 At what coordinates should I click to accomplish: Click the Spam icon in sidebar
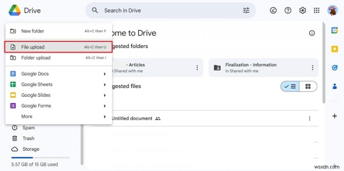tap(15, 128)
